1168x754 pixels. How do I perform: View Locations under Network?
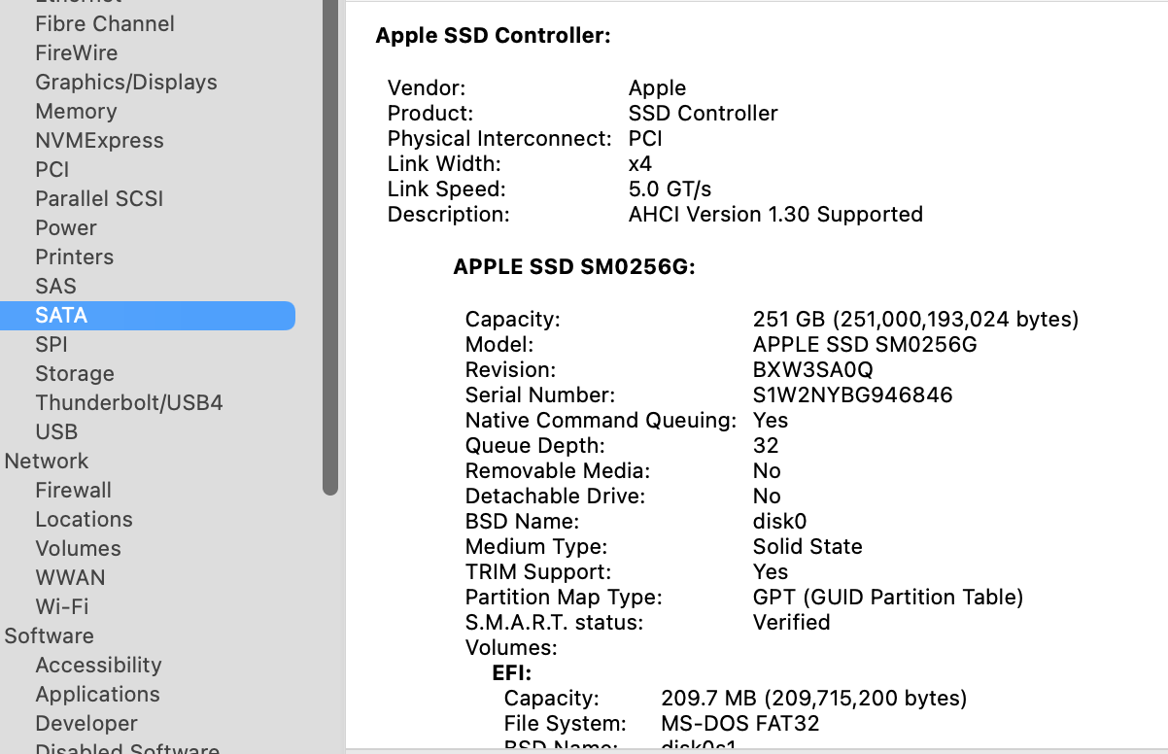click(x=84, y=519)
